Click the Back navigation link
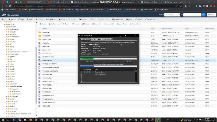This screenshot has height=122, width=217. coord(66,24)
